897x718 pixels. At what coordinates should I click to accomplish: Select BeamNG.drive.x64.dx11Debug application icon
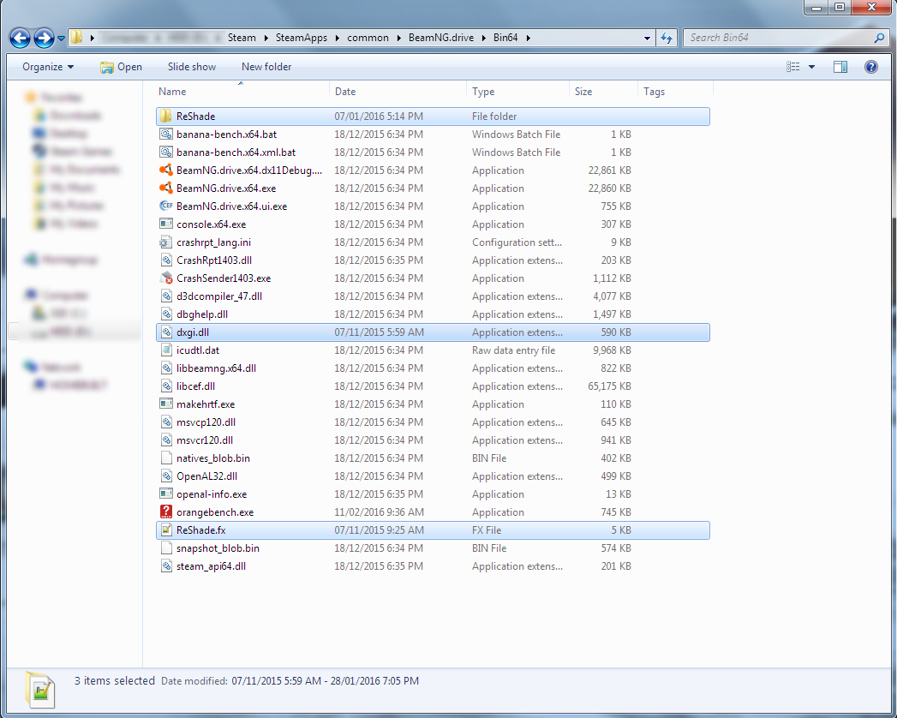[x=166, y=171]
